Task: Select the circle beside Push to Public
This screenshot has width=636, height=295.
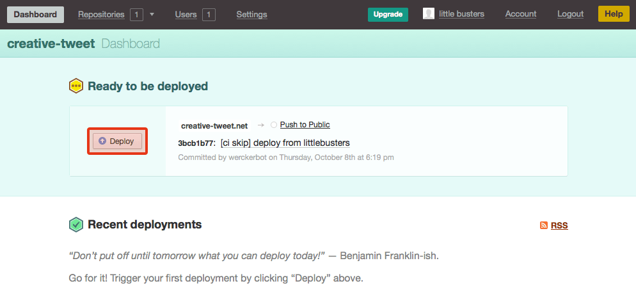Action: [x=274, y=125]
